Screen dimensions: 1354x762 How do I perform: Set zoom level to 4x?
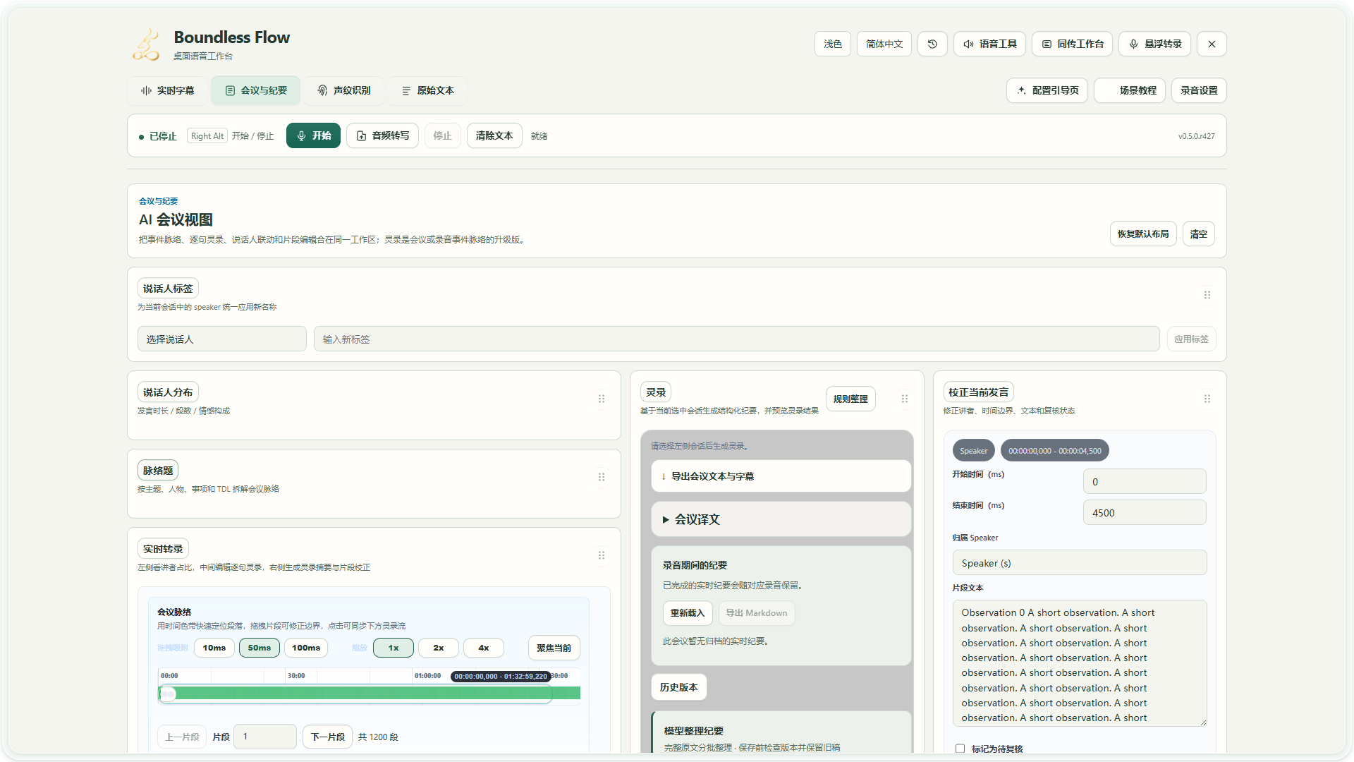pos(484,648)
